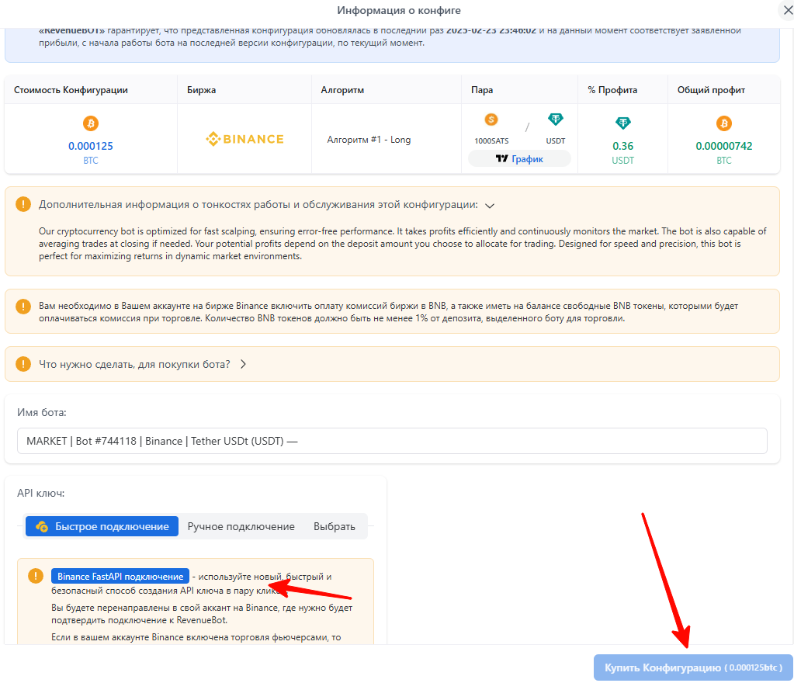Click the 0.00000742 total profit value
This screenshot has width=794, height=683.
[723, 146]
